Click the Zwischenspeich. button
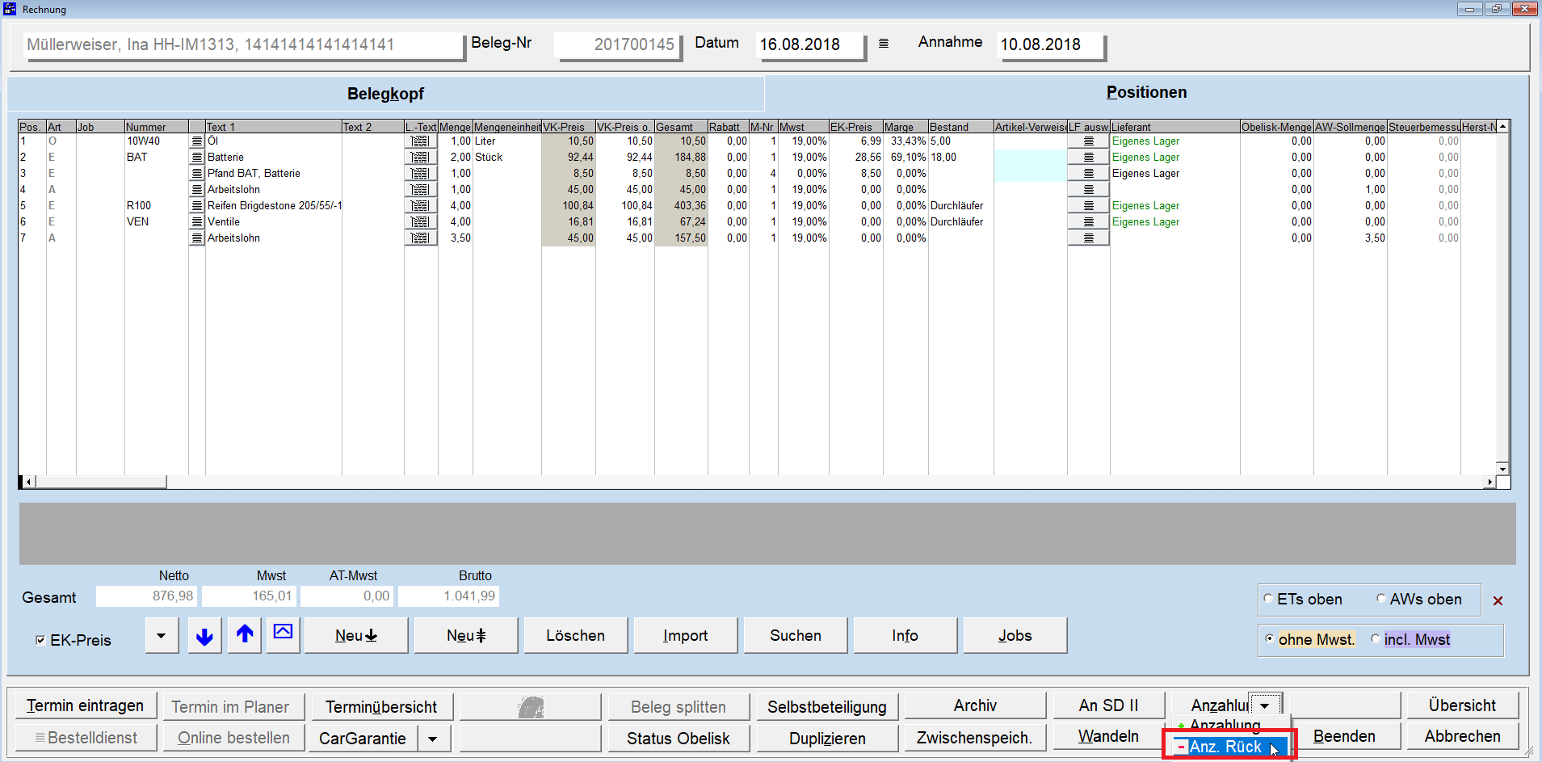The width and height of the screenshot is (1542, 762). 975,738
